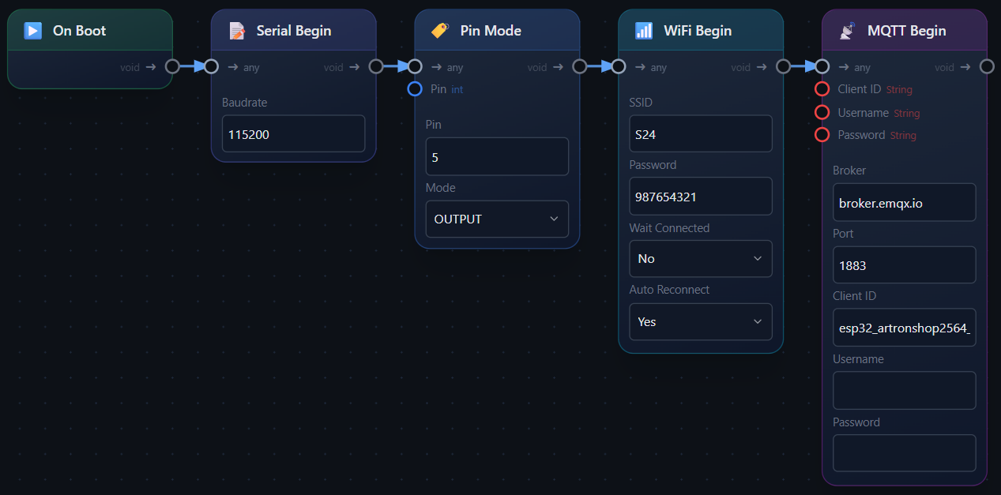Click the On Boot play icon
Screen dimensions: 1001x495
pyautogui.click(x=32, y=31)
